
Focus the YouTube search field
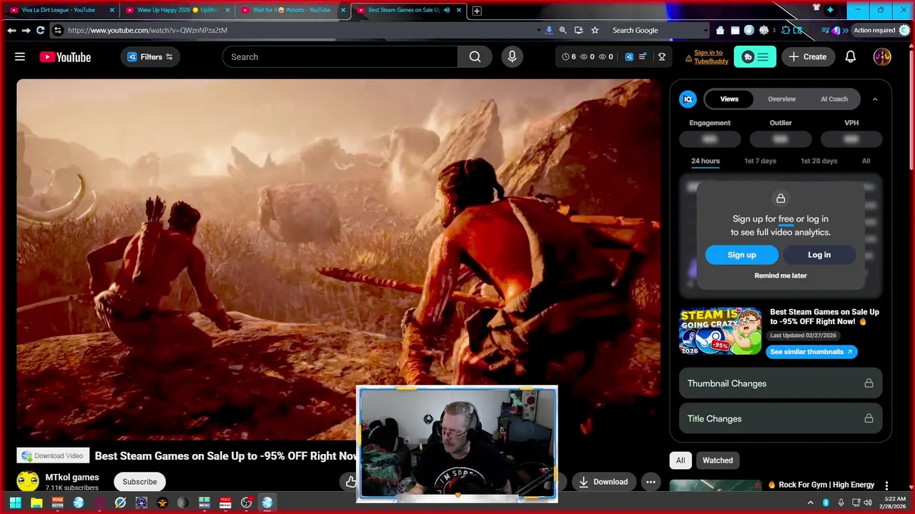pos(340,57)
